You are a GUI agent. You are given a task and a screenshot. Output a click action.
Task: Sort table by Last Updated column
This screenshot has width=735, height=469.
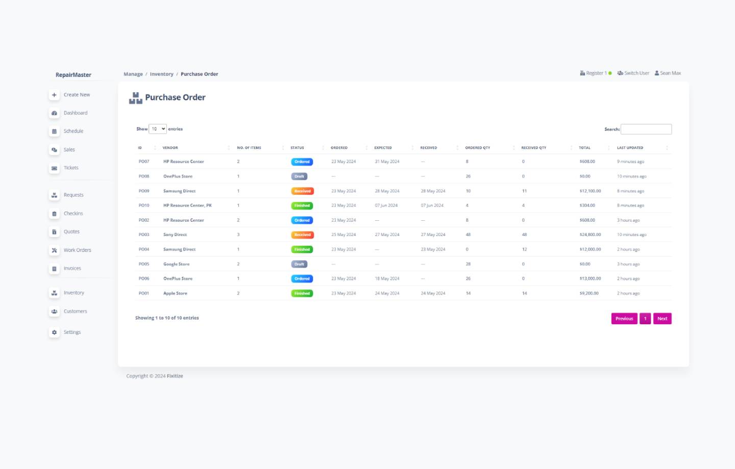click(630, 148)
